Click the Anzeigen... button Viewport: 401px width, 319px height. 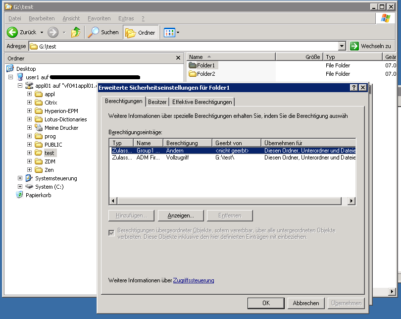[x=181, y=215]
